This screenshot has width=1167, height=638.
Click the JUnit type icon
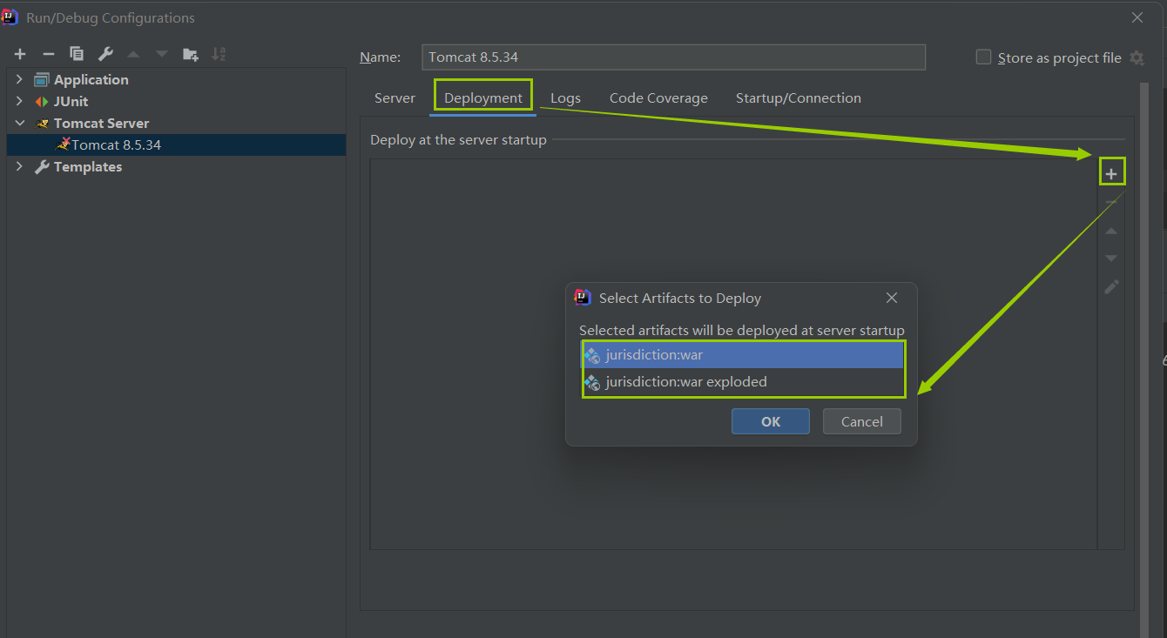42,101
